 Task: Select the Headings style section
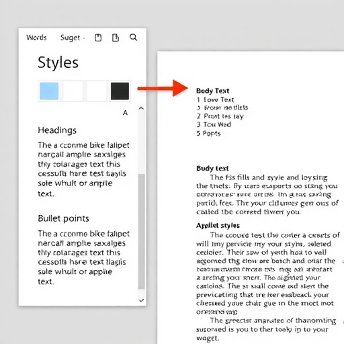57,130
